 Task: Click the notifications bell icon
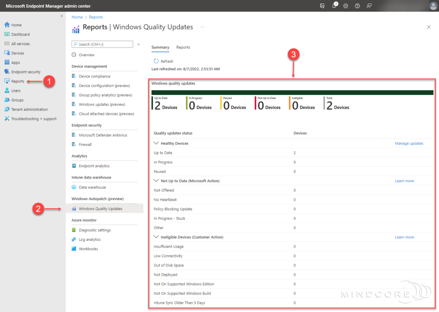coord(334,6)
